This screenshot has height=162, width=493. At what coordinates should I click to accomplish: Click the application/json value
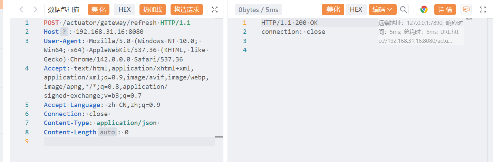(127, 123)
